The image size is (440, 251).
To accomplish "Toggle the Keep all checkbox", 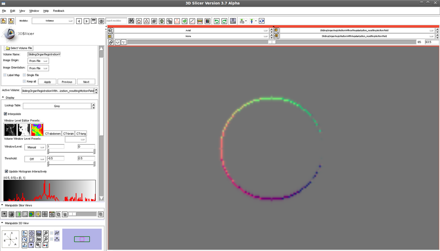I will coord(24,81).
